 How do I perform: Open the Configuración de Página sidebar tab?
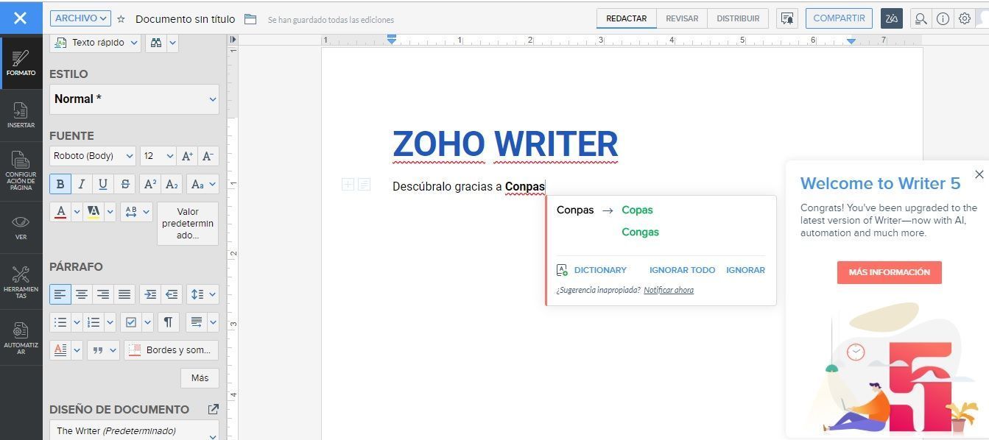pyautogui.click(x=21, y=171)
